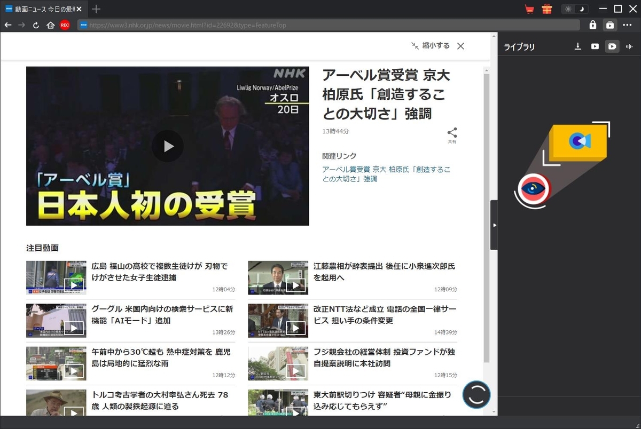Select the recorded videos tab in library

coord(612,46)
